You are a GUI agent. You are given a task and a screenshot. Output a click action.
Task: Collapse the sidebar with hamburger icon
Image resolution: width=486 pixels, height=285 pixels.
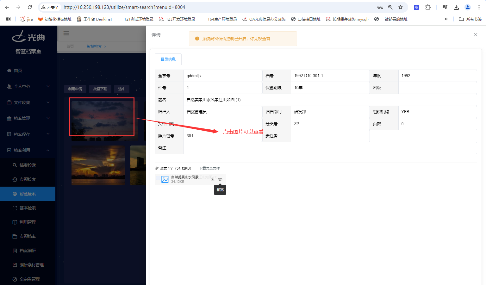click(x=66, y=33)
